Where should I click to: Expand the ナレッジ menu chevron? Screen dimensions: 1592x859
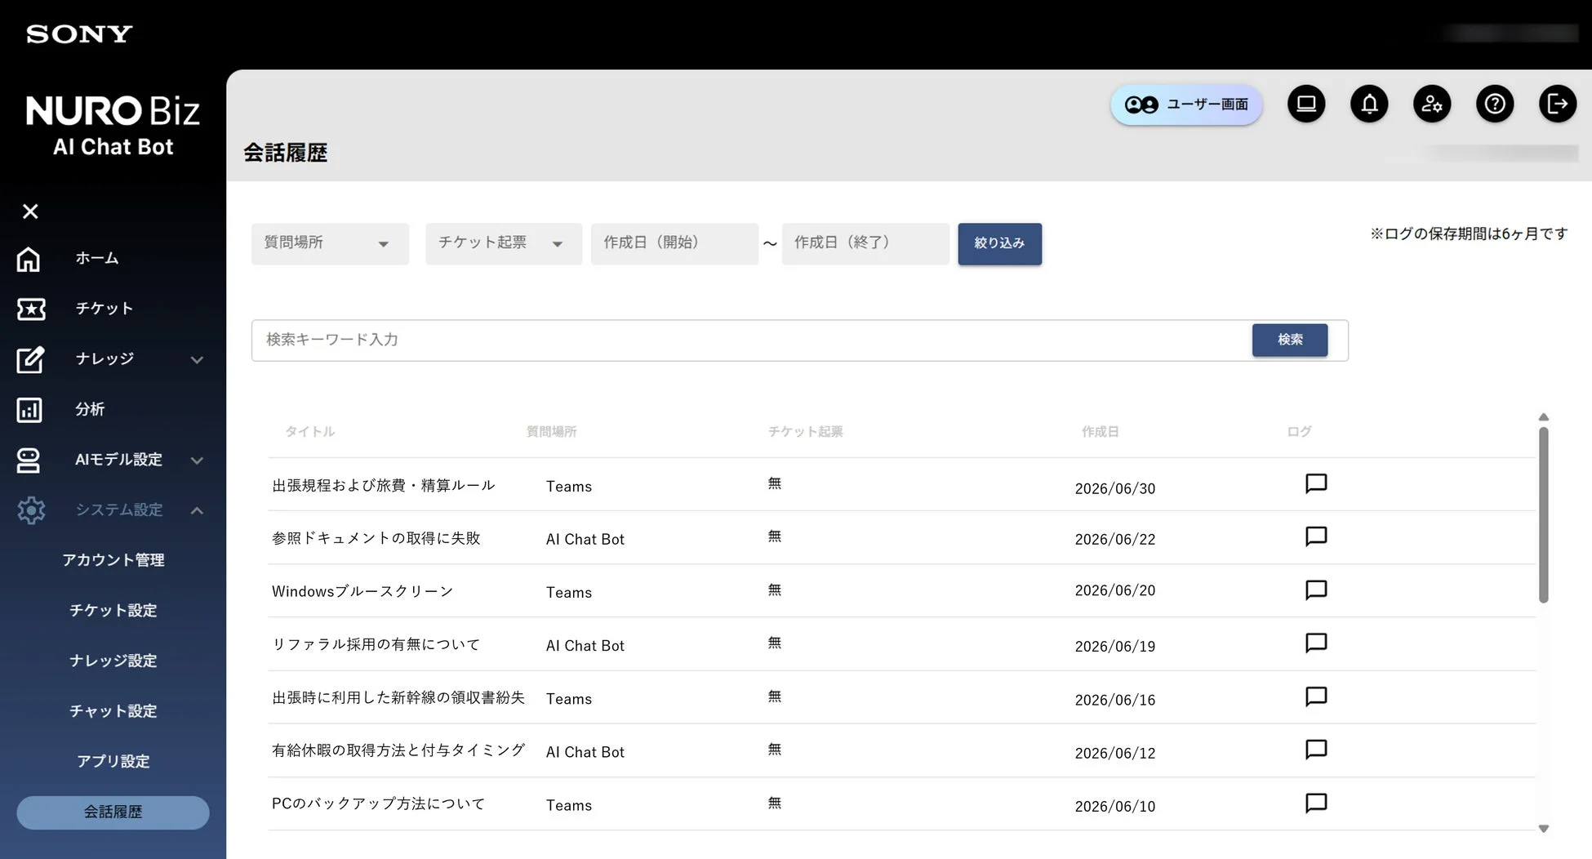pyautogui.click(x=197, y=360)
